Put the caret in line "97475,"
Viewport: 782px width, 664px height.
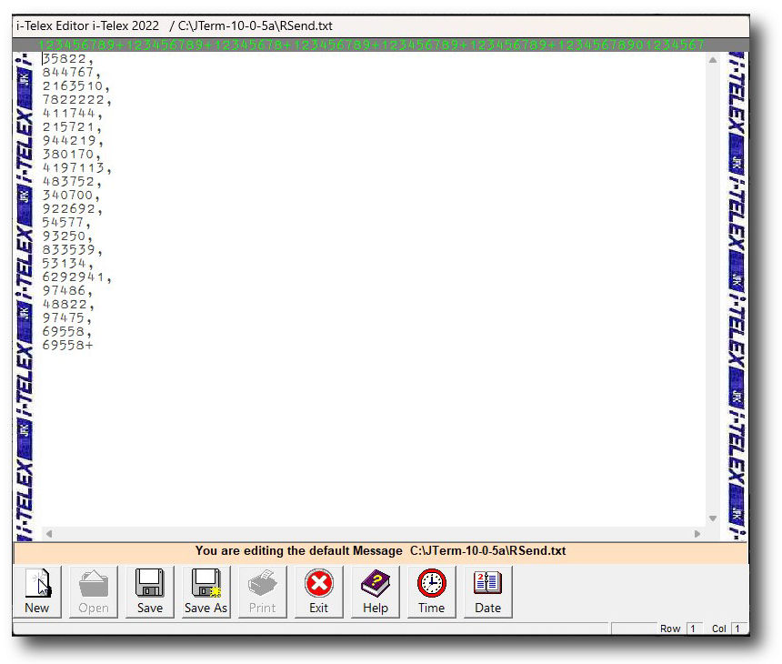[x=67, y=317]
